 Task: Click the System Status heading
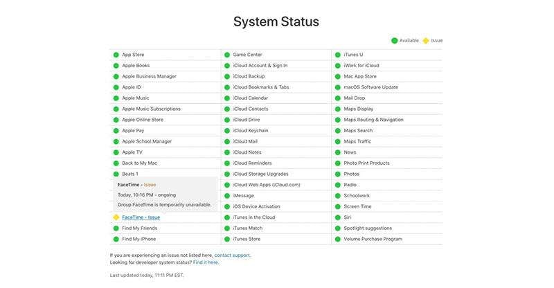coord(276,21)
